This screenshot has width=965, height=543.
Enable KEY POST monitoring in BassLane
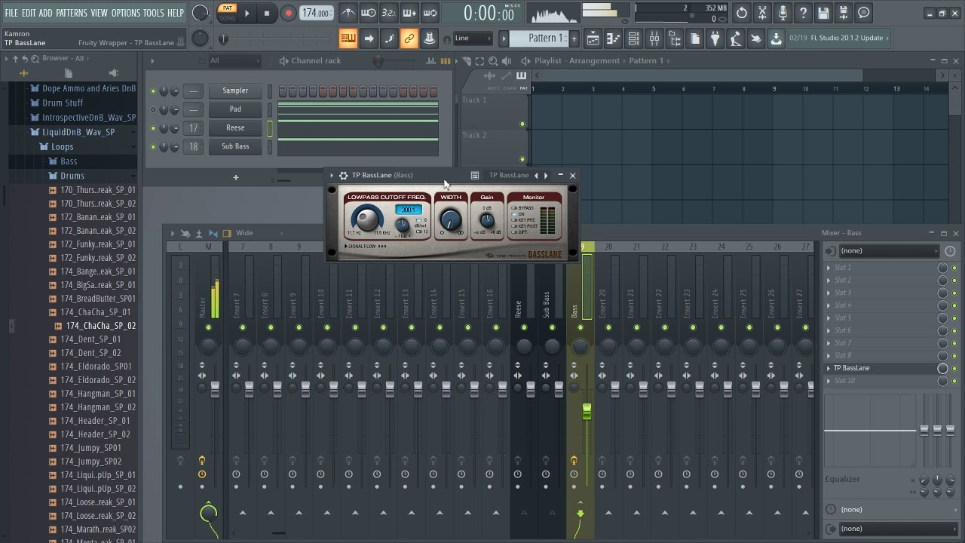click(514, 226)
